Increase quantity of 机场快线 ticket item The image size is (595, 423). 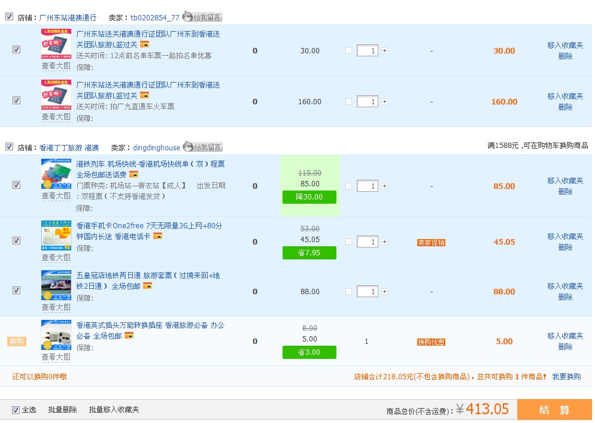[384, 186]
